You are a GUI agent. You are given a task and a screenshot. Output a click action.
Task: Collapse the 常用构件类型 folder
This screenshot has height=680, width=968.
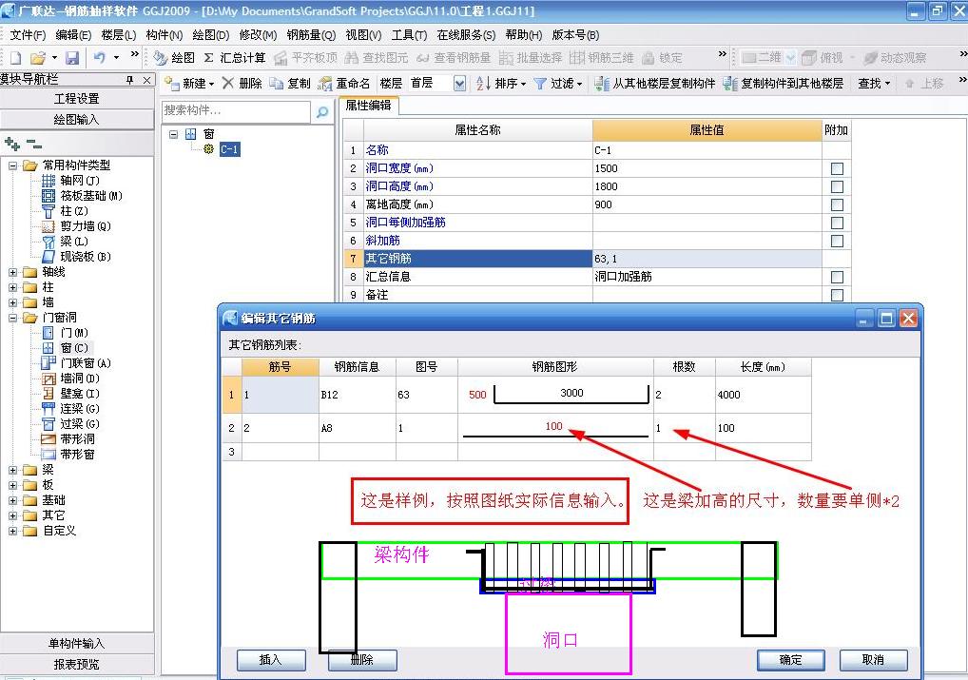pyautogui.click(x=13, y=165)
